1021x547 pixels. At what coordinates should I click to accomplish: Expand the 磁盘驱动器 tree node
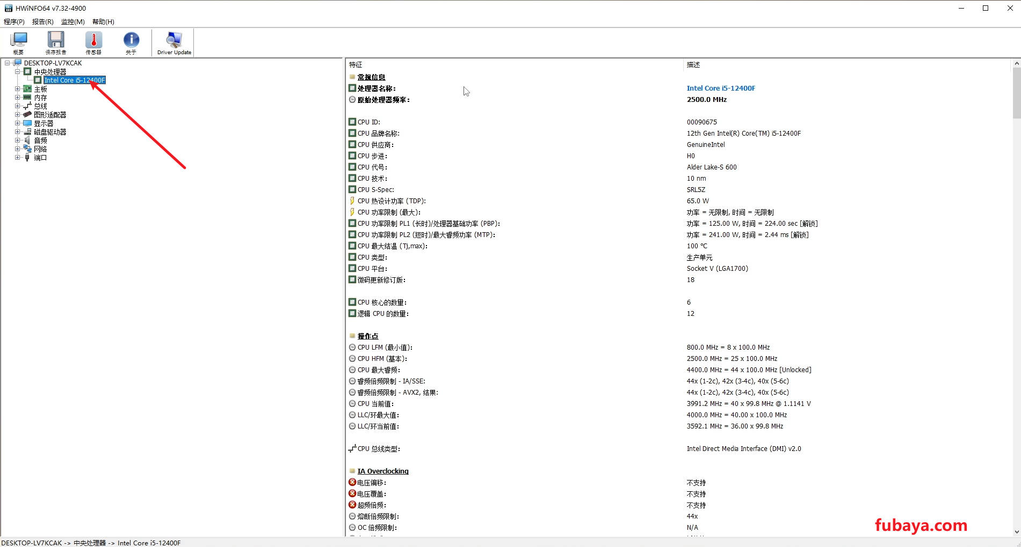point(17,132)
